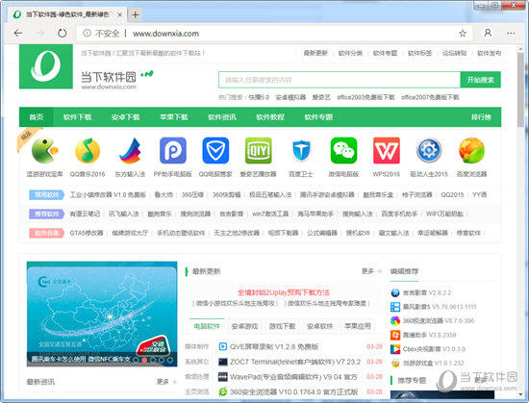Click the blue 常用软件 category tag
Image resolution: width=529 pixels, height=403 pixels.
[x=46, y=194]
